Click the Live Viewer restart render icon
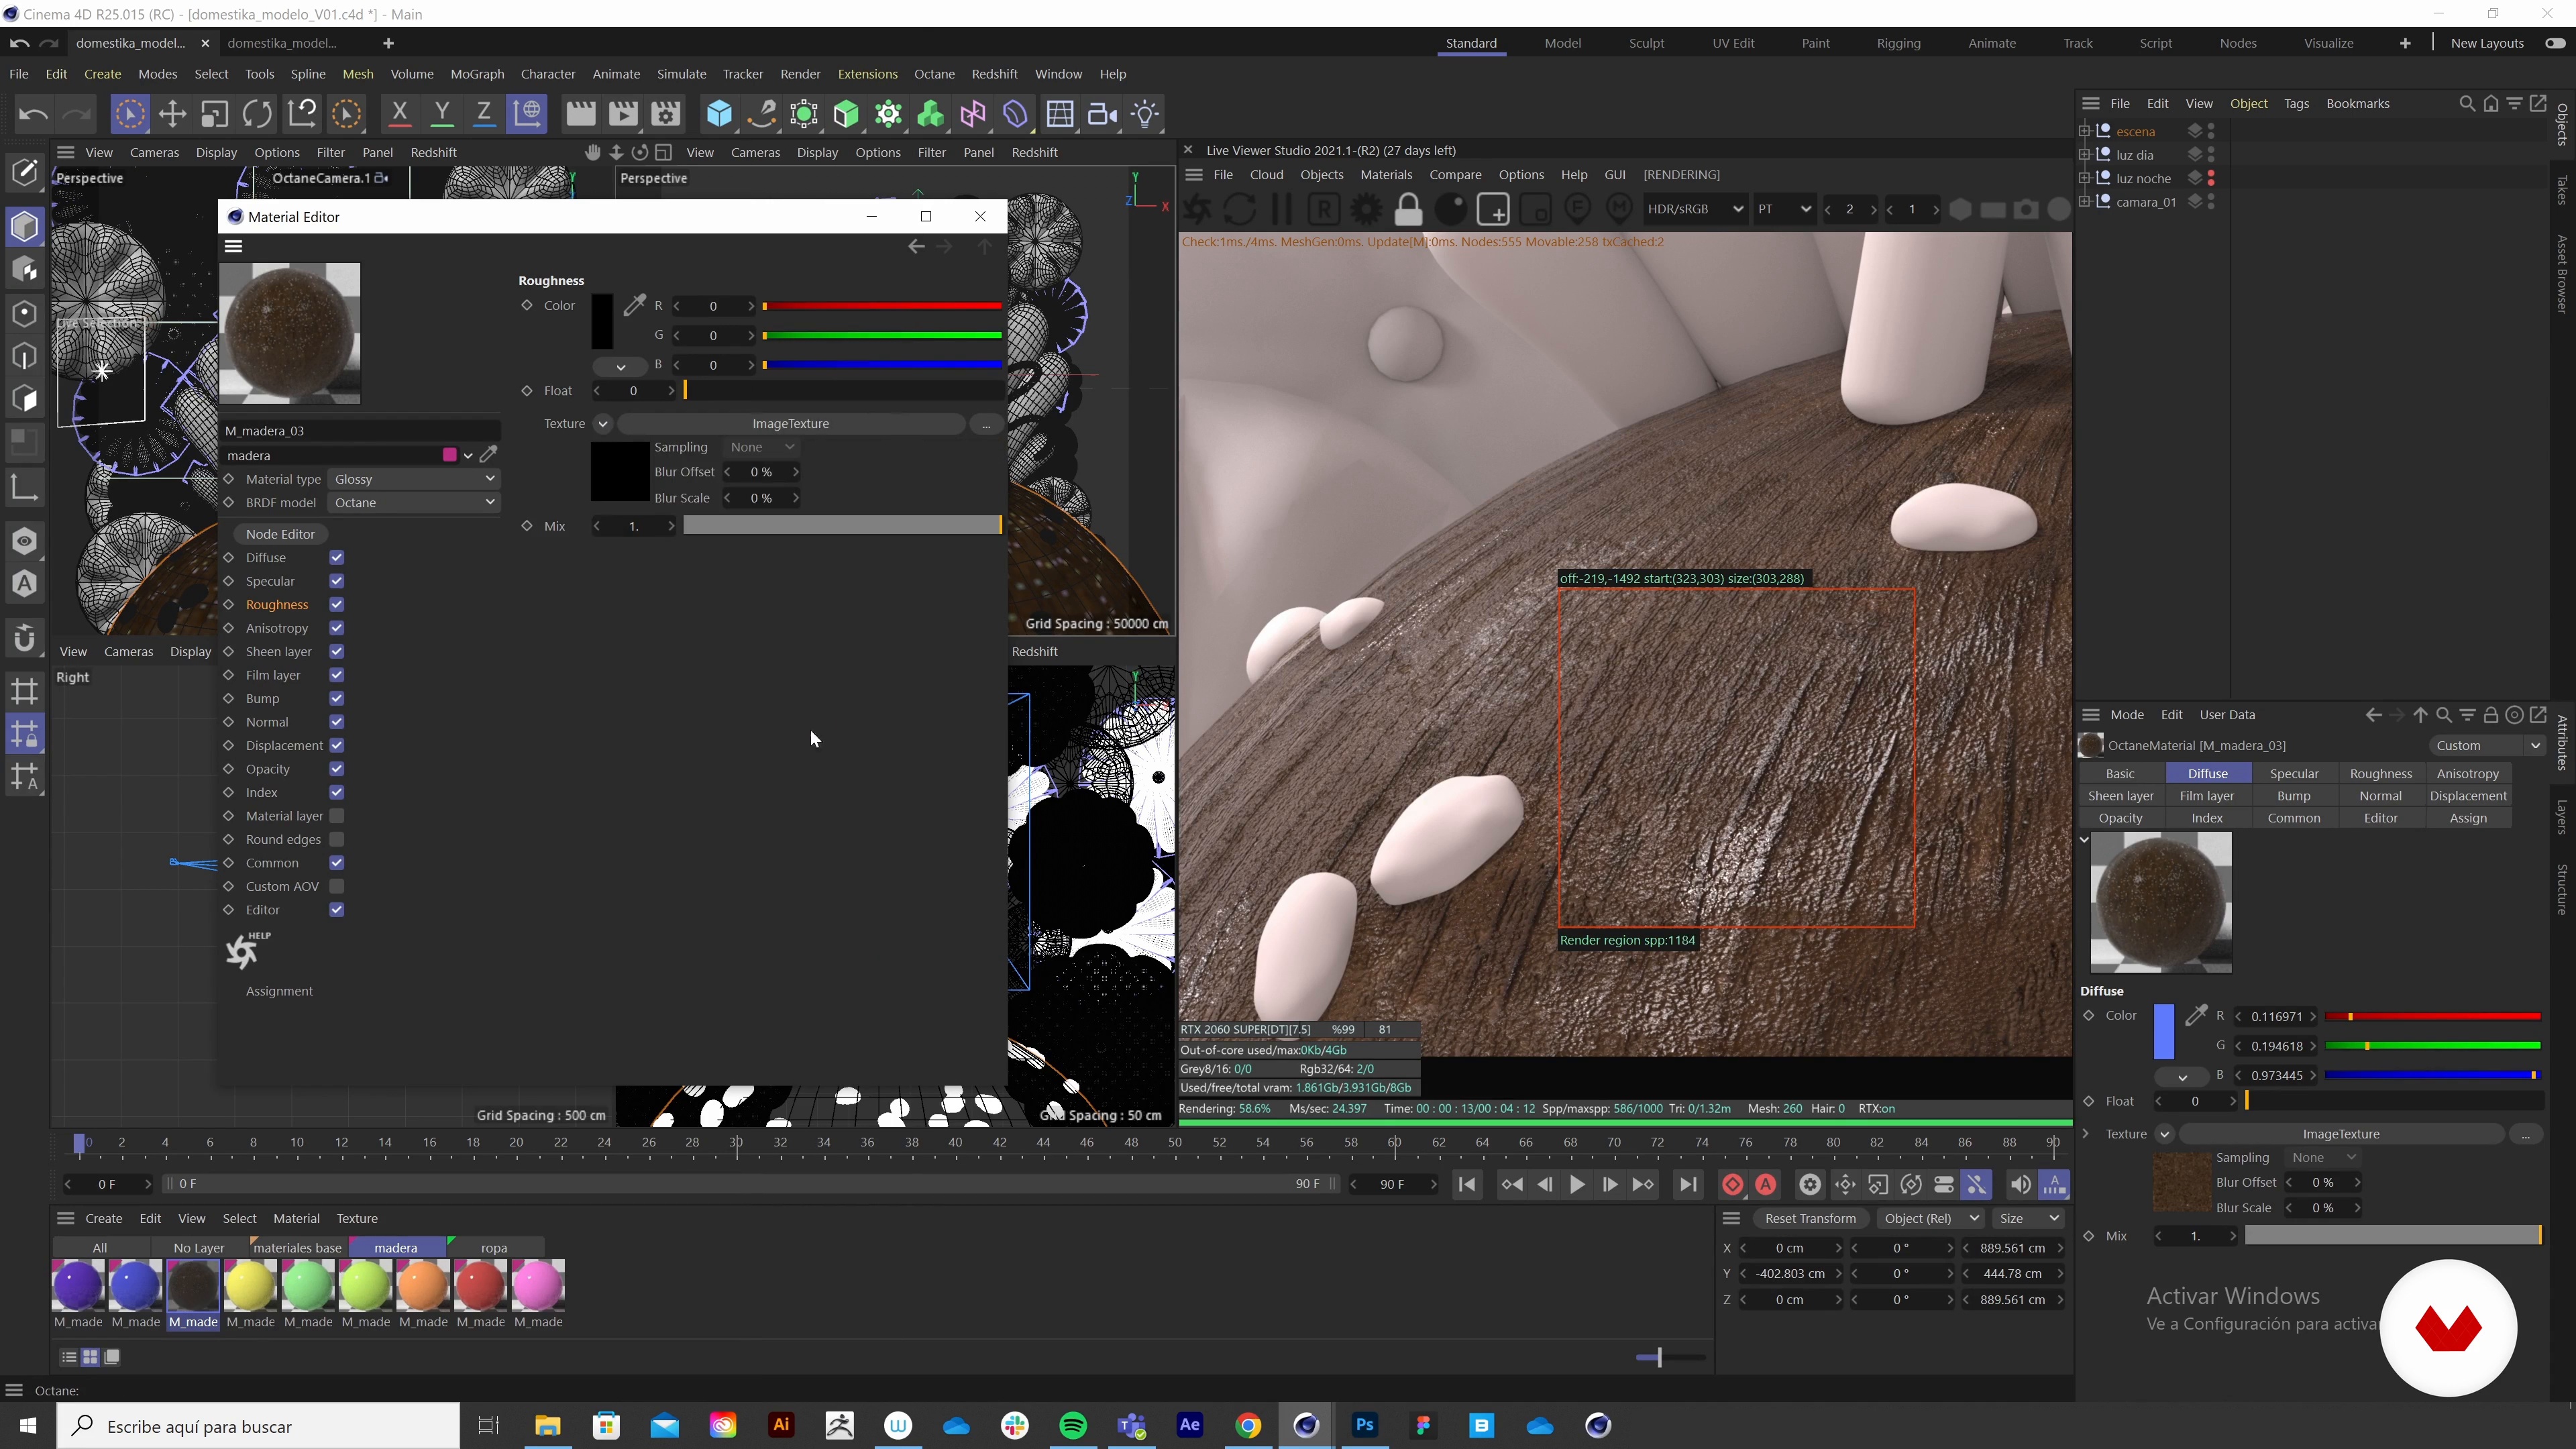Image resolution: width=2576 pixels, height=1449 pixels. [x=1239, y=209]
